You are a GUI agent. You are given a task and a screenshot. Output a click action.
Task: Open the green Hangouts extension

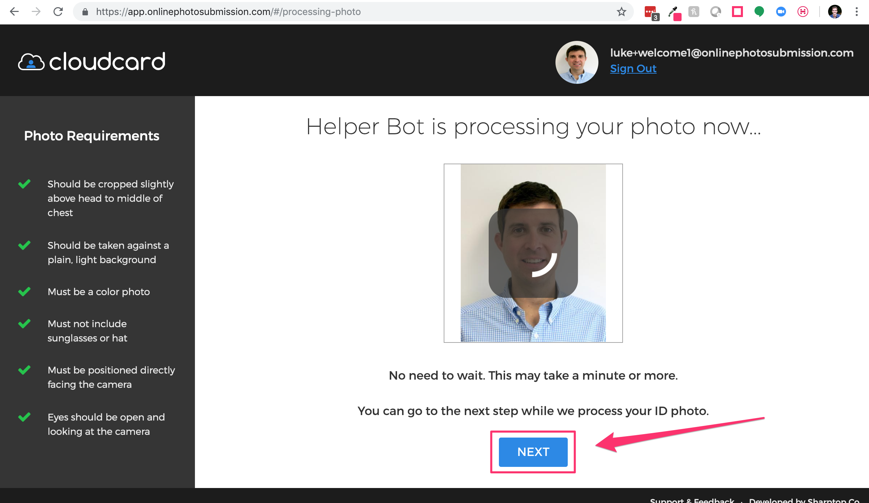pos(759,12)
